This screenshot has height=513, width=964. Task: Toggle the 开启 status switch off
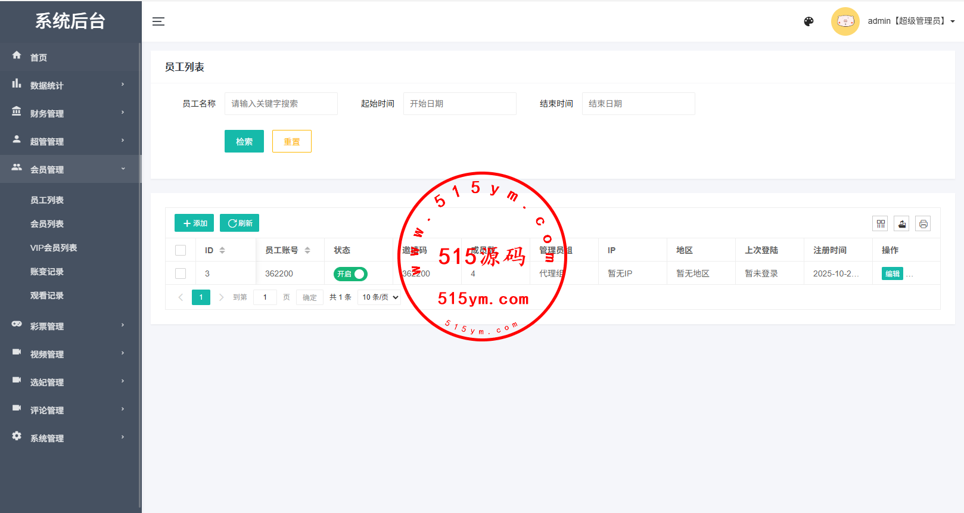[x=350, y=274]
